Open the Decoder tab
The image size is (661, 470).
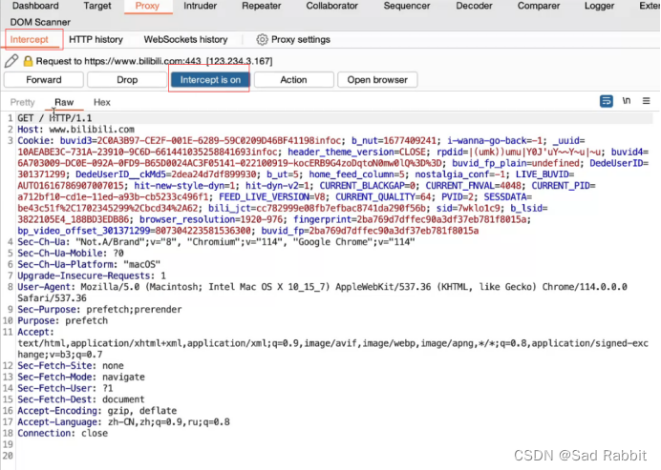(474, 6)
